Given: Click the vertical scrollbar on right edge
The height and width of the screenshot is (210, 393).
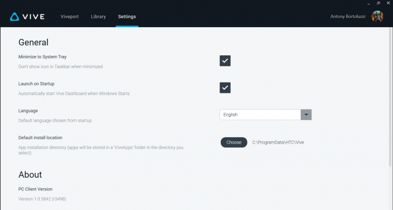Looking at the screenshot, I should 390,97.
